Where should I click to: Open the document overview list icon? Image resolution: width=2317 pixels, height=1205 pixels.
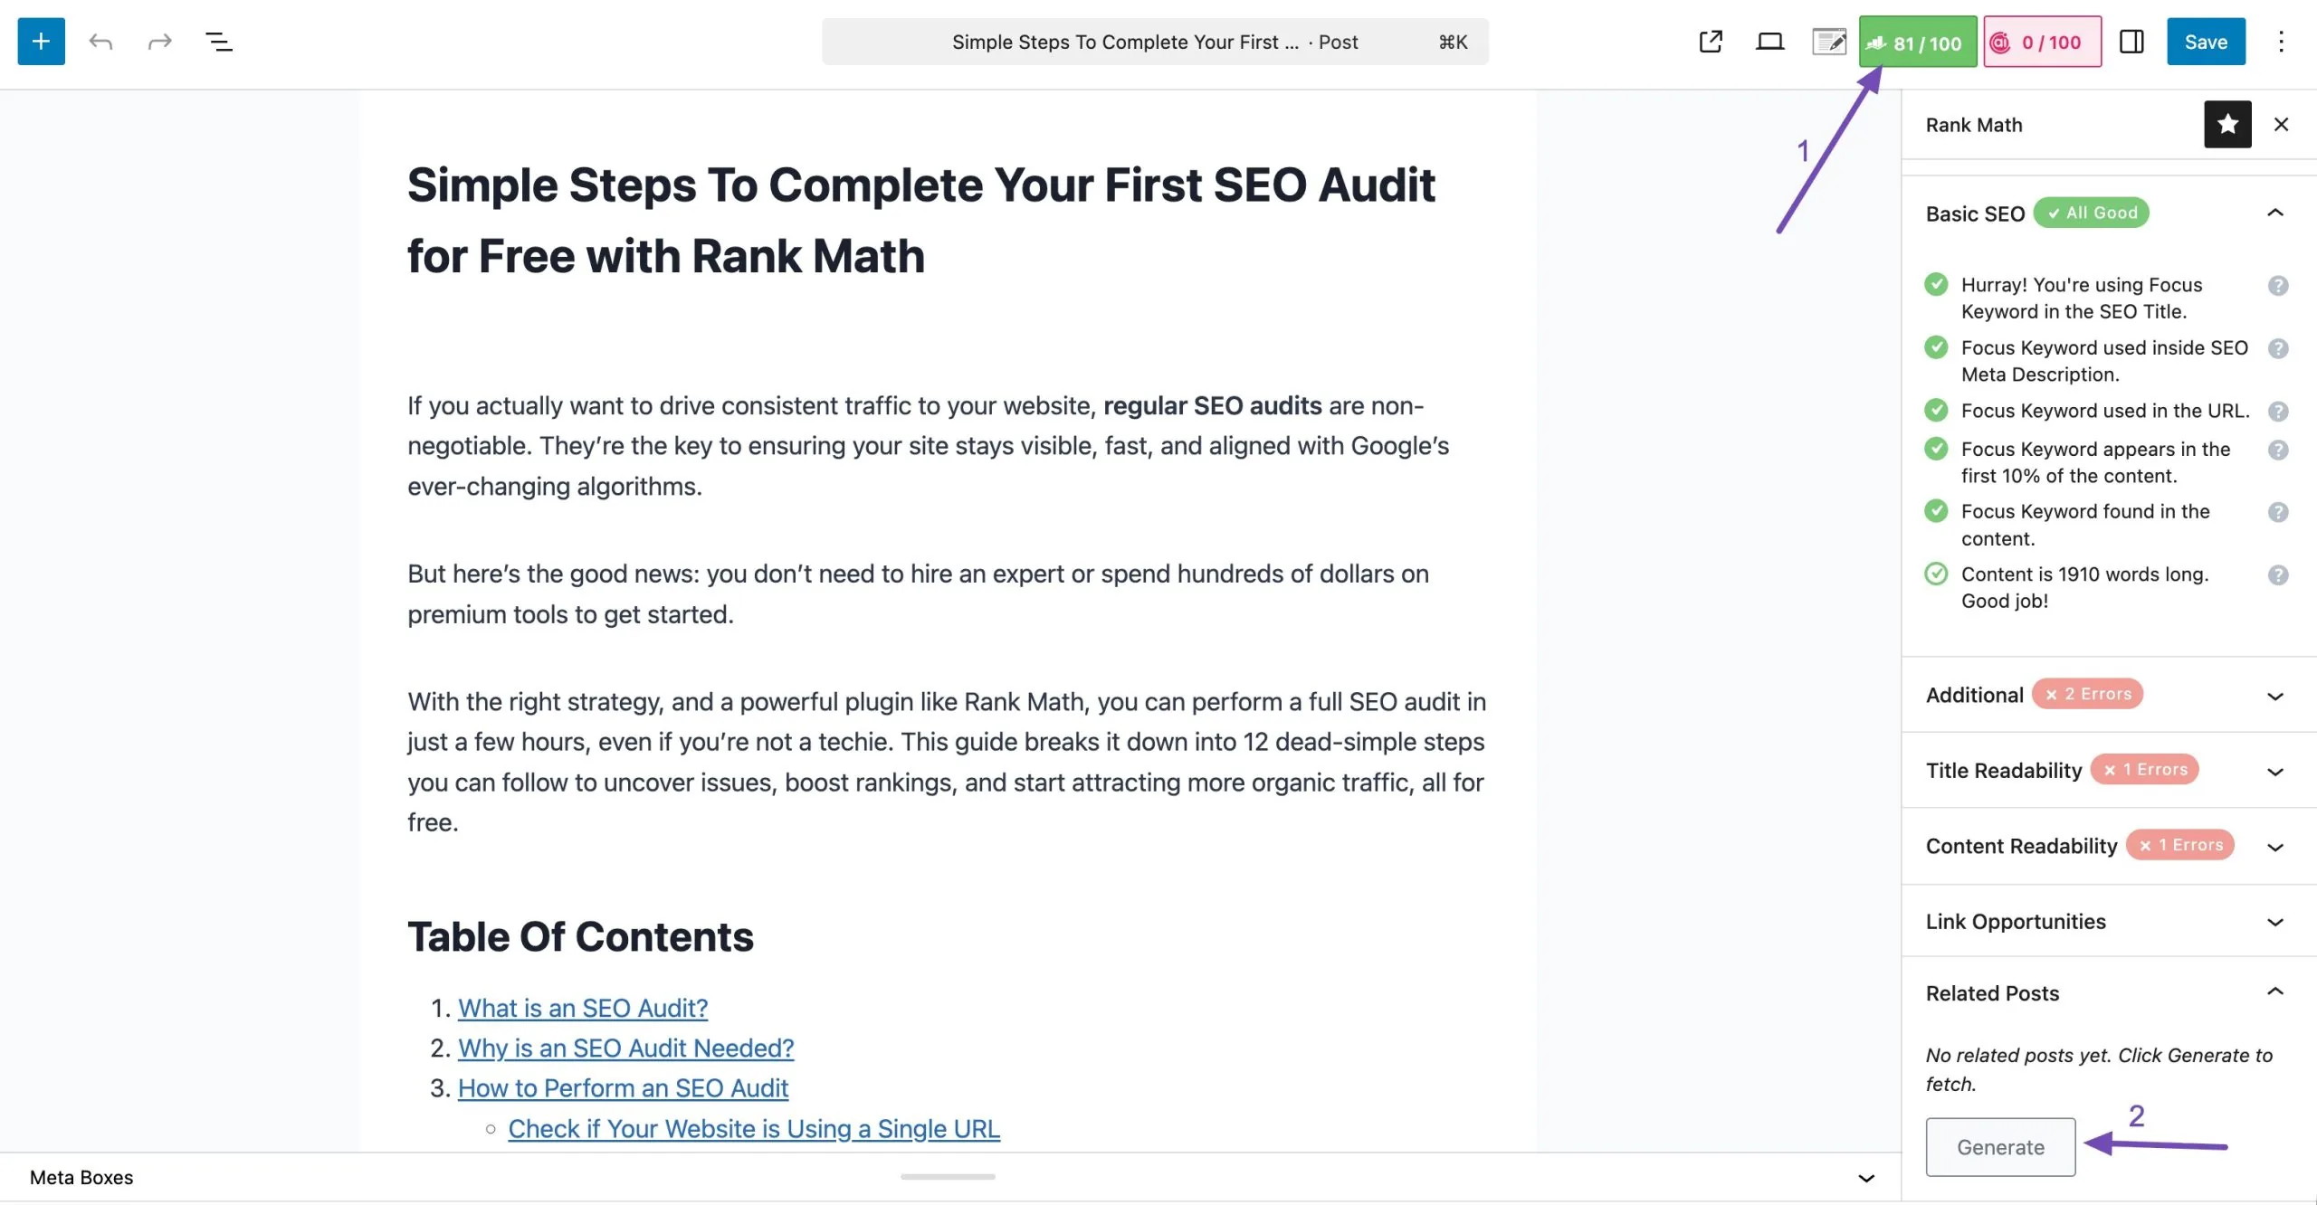[x=218, y=42]
